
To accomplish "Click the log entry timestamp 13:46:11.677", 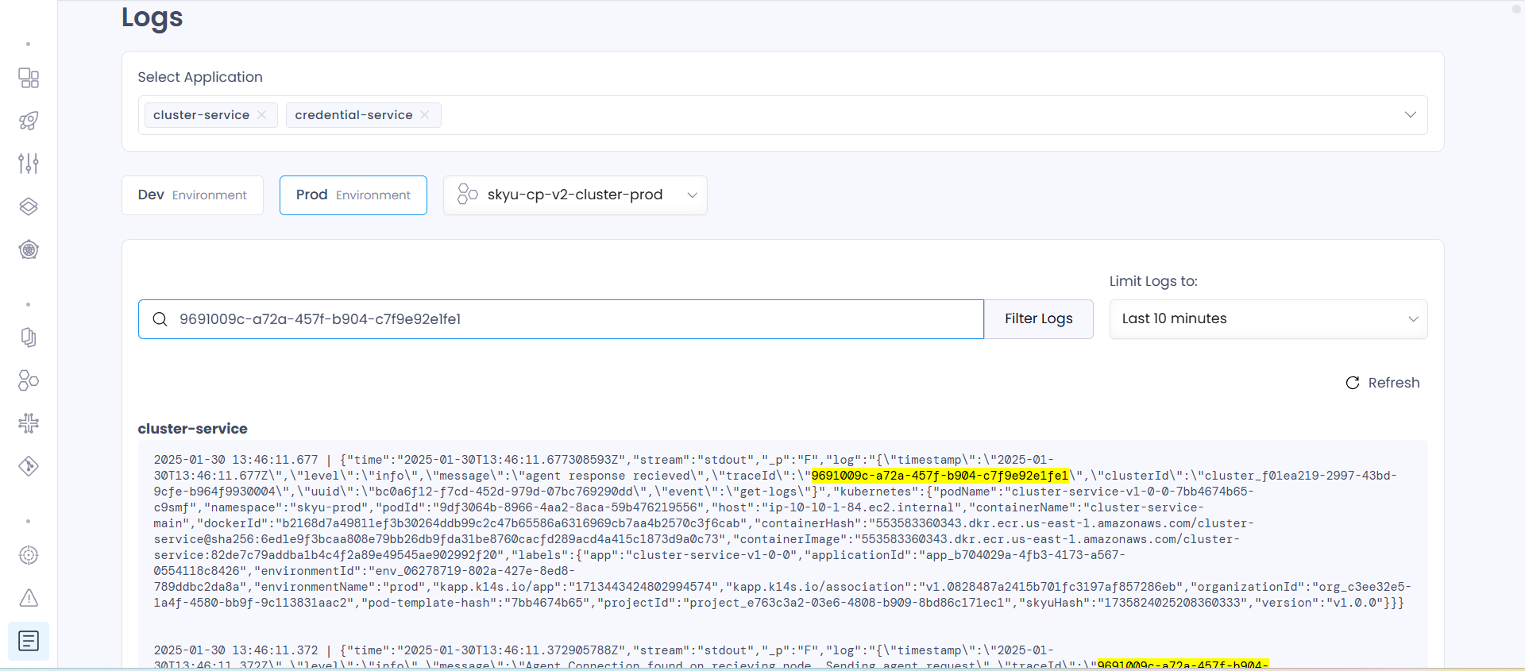I will tap(236, 460).
